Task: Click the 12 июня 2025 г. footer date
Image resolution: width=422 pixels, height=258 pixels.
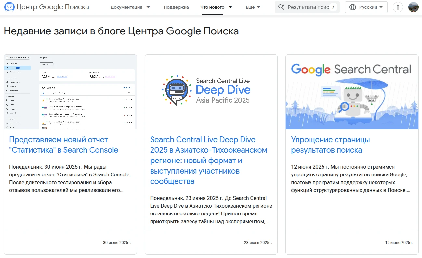Action: (x=399, y=243)
